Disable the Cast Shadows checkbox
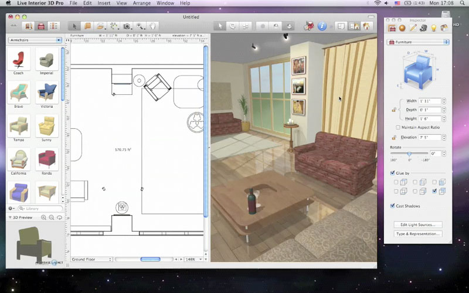Viewport: 469px width, 293px height. (393, 206)
